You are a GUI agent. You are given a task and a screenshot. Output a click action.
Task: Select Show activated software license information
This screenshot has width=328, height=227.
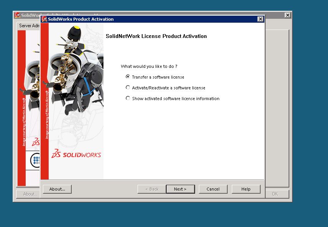click(128, 98)
